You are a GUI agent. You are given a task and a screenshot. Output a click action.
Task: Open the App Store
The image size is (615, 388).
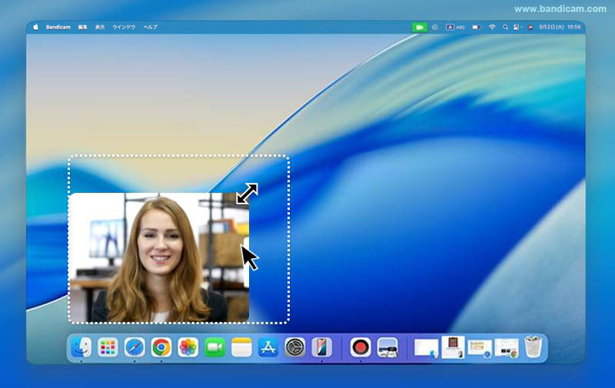pyautogui.click(x=268, y=347)
